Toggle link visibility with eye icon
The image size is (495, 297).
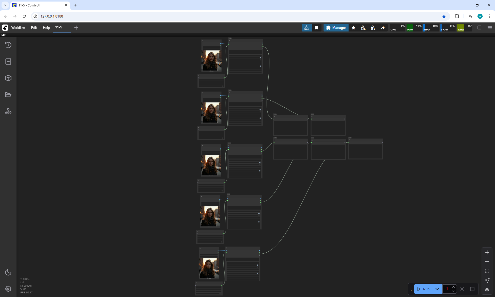coord(487,290)
